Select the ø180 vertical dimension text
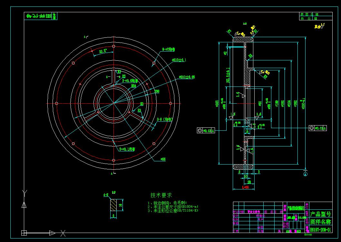Screen dimensions: 341x242 (x=277, y=103)
